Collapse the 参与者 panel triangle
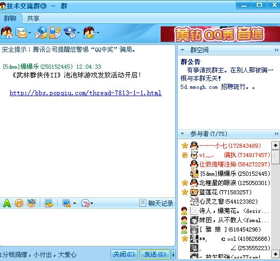Screen dimensions: 280x261 tap(182, 134)
